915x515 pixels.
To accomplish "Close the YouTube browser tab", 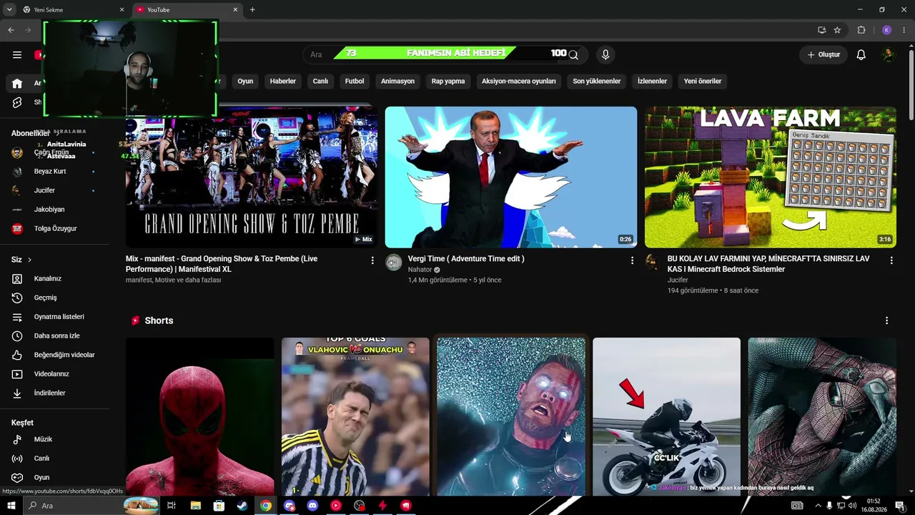I will (236, 10).
